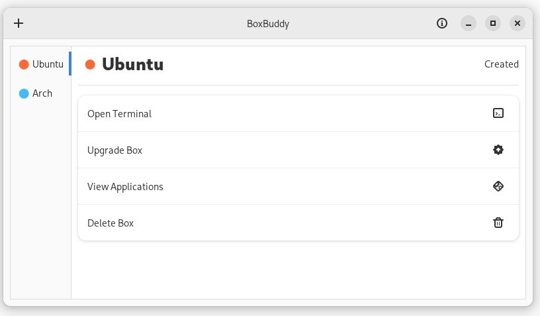Maximize the BoxBuddy window
This screenshot has width=540, height=316.
(x=493, y=23)
